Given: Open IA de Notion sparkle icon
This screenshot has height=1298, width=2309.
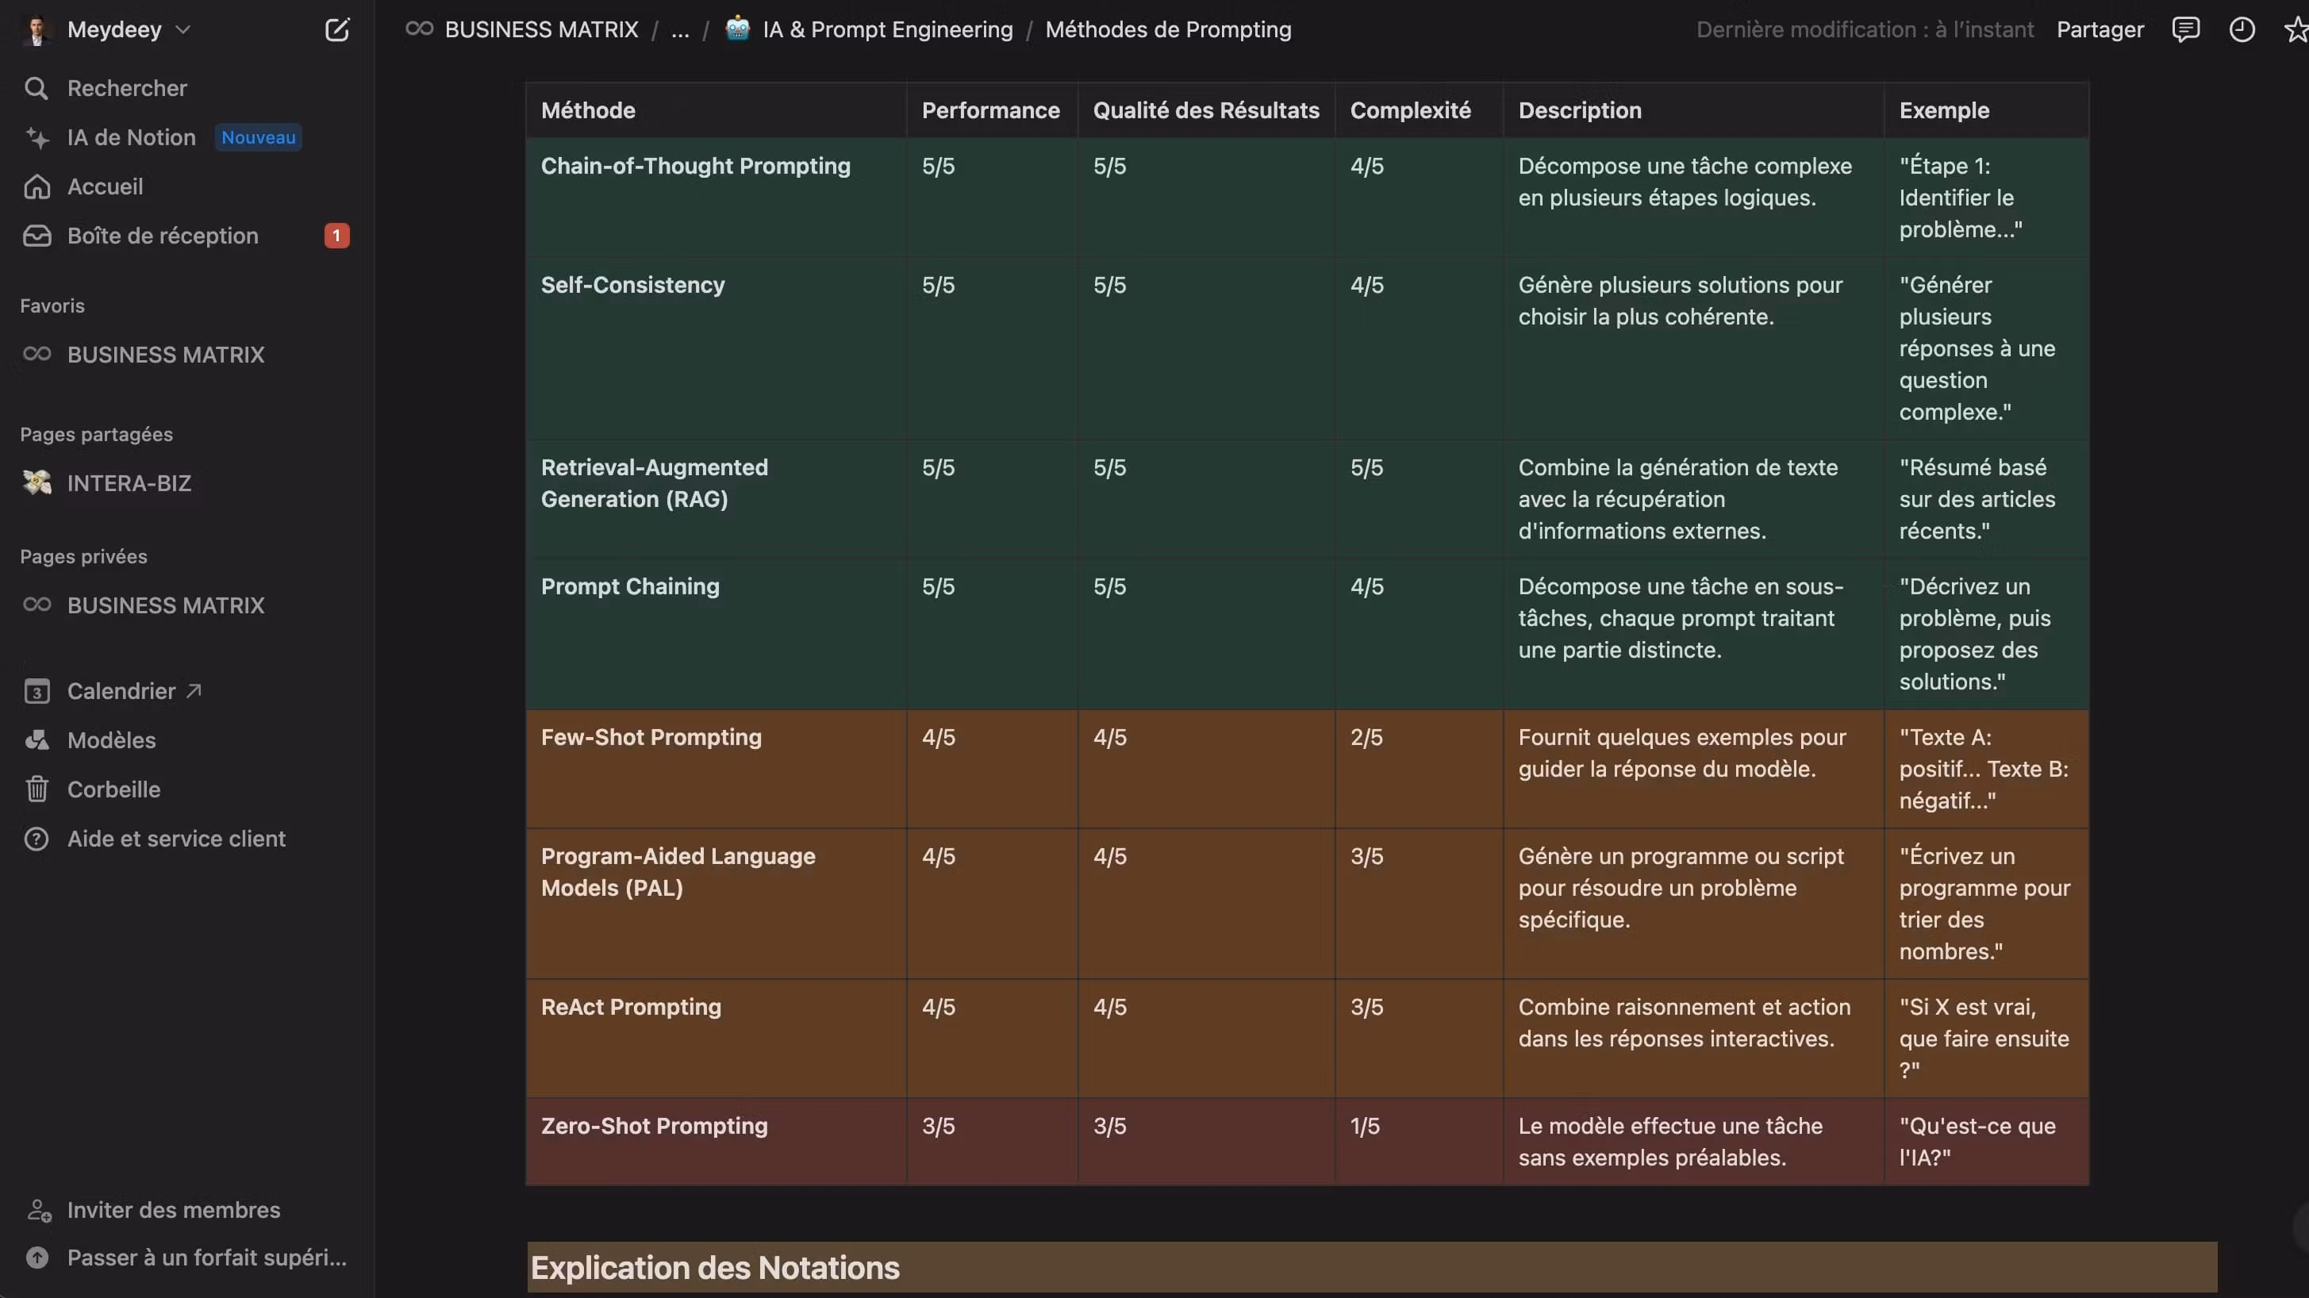Looking at the screenshot, I should (x=36, y=137).
